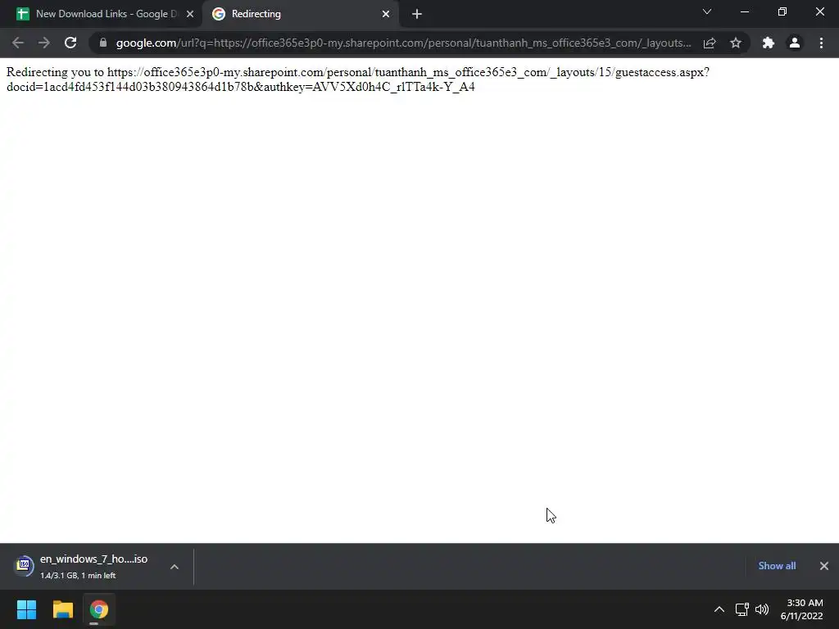Image resolution: width=839 pixels, height=629 pixels.
Task: Close the New Download Links tab
Action: click(x=190, y=15)
